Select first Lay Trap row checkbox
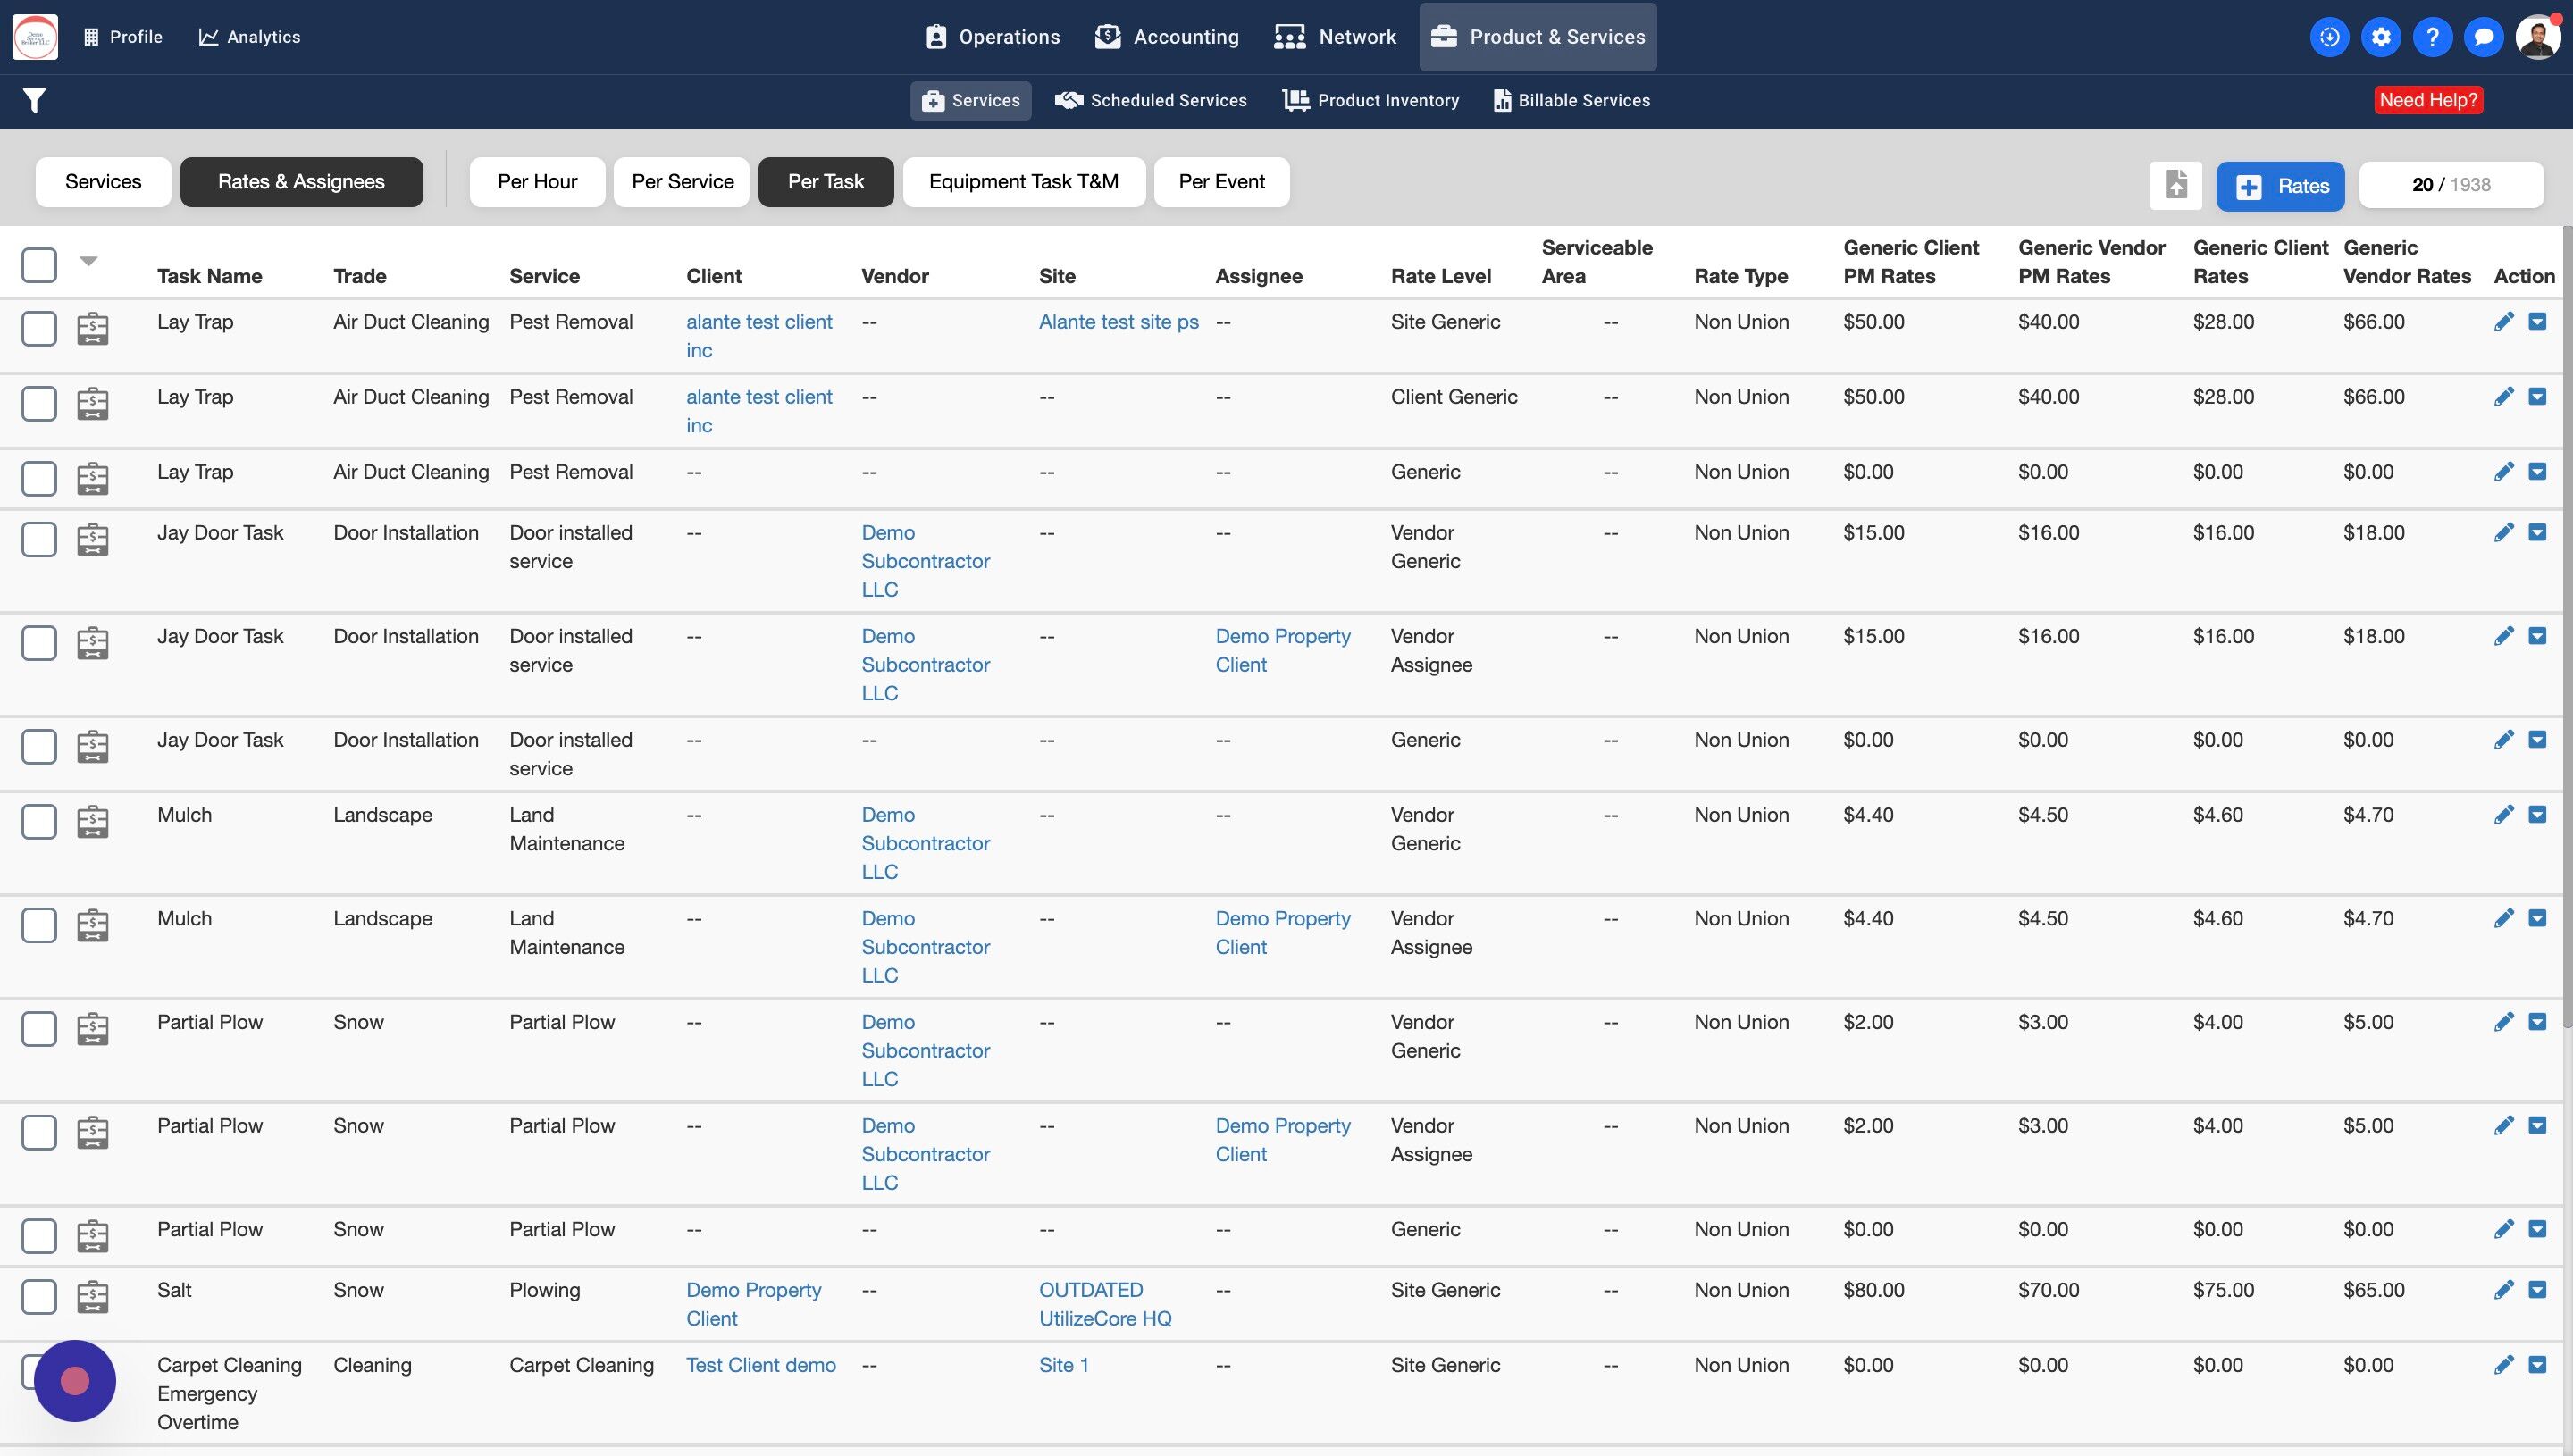 click(39, 328)
